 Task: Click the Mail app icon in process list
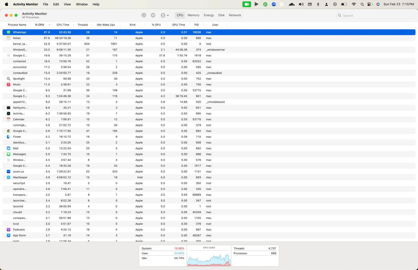point(8,148)
